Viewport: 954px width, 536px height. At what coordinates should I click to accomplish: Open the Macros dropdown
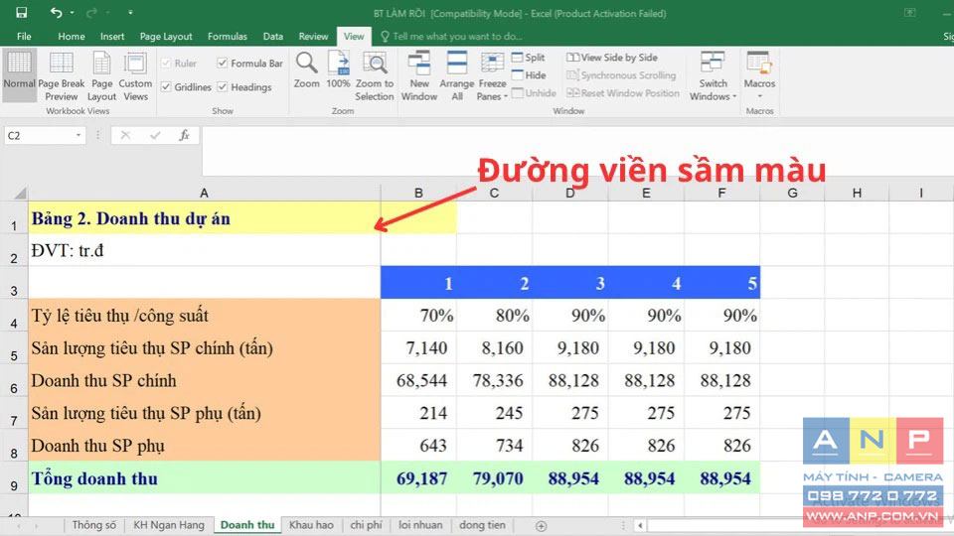point(759,75)
